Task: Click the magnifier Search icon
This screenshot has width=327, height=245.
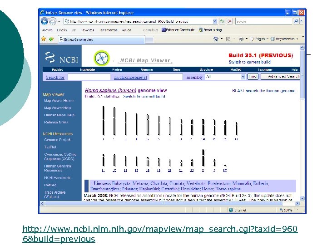Action: pyautogui.click(x=296, y=21)
